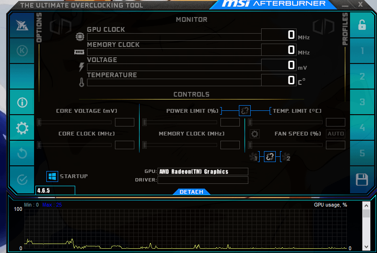
Task: Open the vertical OPTIONS label
Action: [39, 27]
